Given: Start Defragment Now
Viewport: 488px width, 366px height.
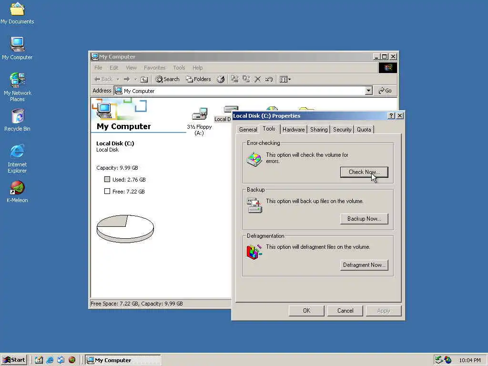Looking at the screenshot, I should (364, 265).
